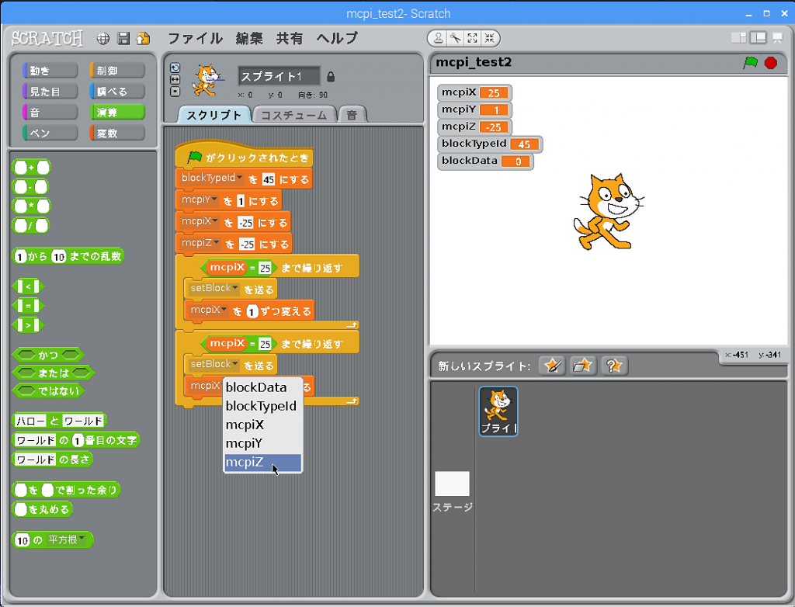Toggle the padlock next to sprite name
Screen dimensions: 795x607
pos(331,77)
